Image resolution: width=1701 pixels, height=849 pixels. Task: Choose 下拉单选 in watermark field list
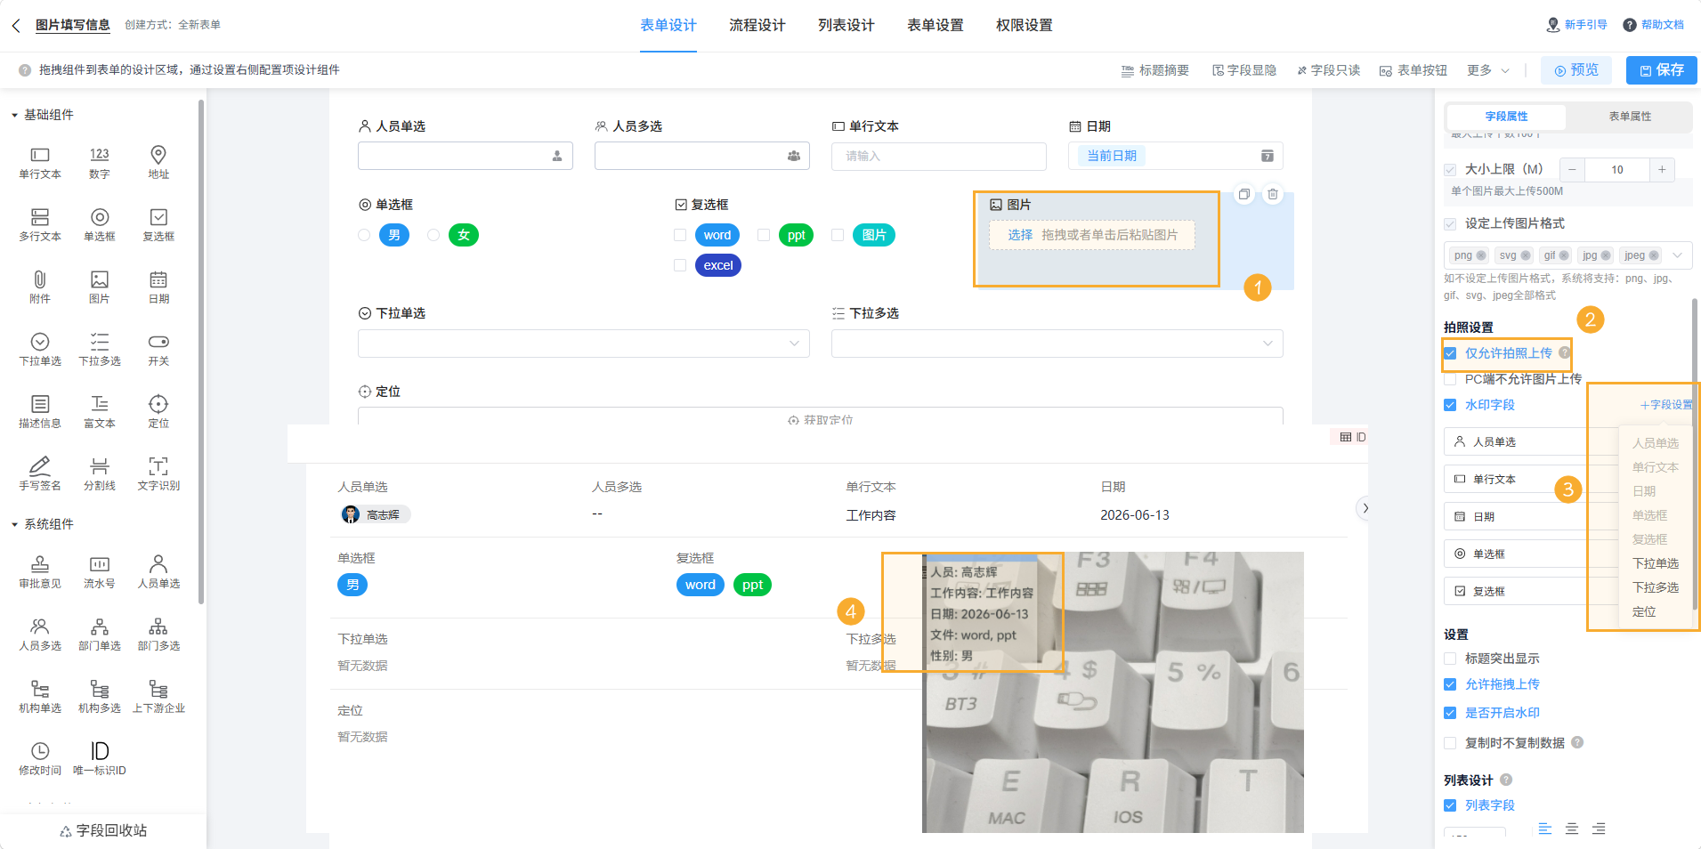coord(1656,563)
